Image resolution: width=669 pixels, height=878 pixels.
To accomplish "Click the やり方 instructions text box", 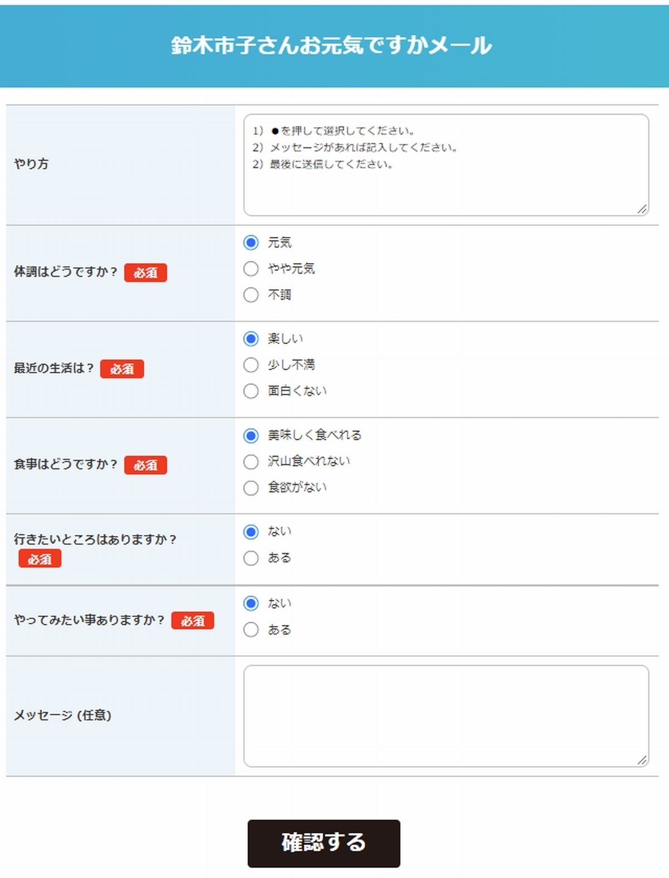I will click(446, 165).
